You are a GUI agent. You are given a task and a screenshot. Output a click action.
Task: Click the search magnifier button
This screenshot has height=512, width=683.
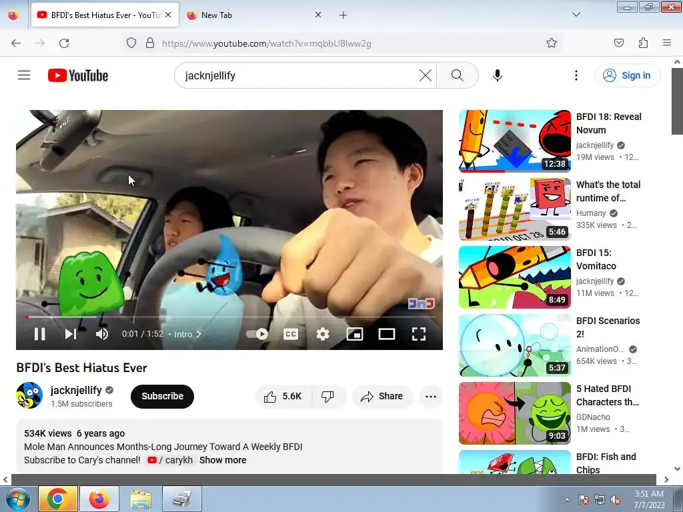[x=457, y=75]
